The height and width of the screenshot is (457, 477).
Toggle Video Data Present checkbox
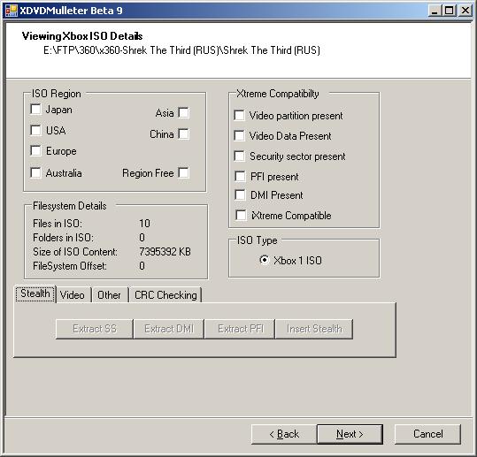[x=240, y=135]
